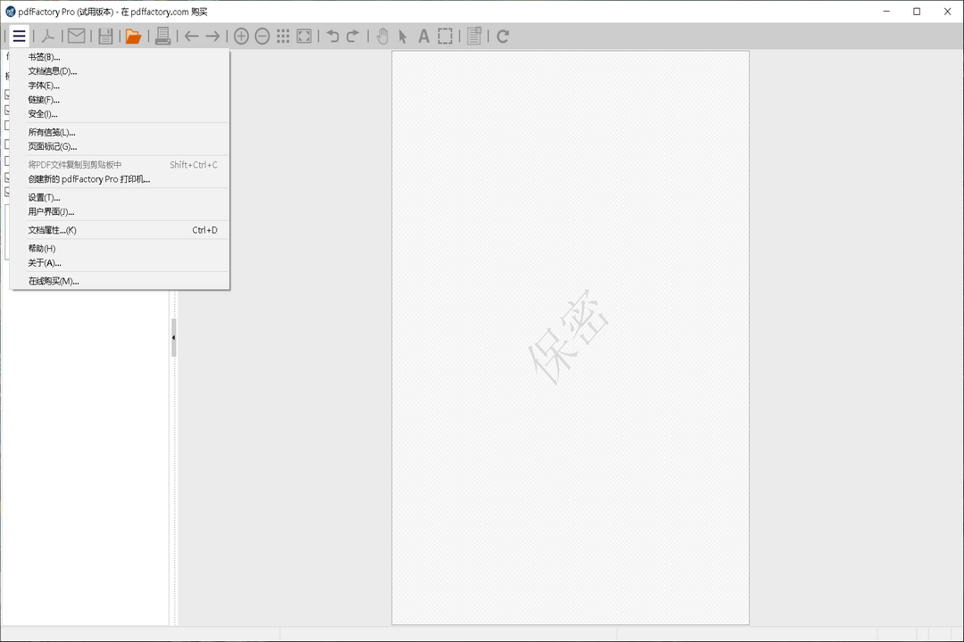Click the floppy disk save icon

105,37
